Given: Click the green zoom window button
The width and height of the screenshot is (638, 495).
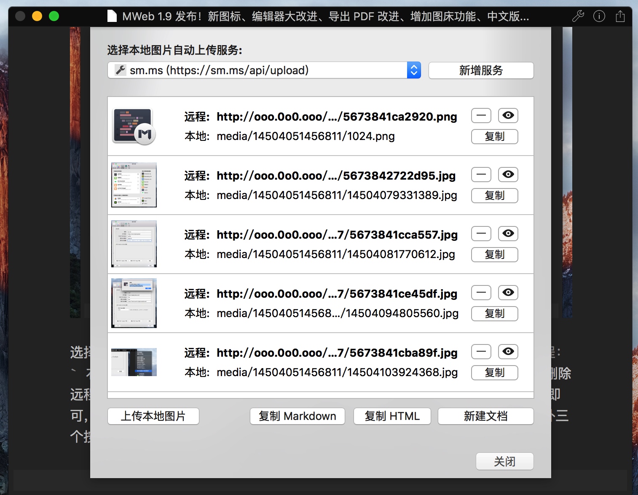Looking at the screenshot, I should pos(54,16).
